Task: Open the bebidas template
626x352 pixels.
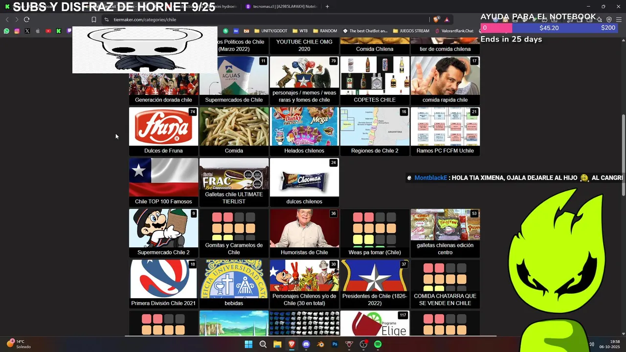Action: [x=234, y=284]
